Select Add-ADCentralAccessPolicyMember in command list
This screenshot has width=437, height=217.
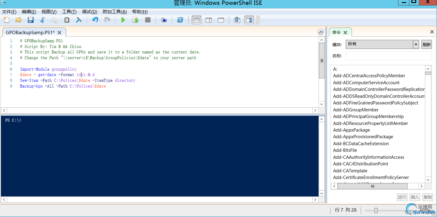[369, 76]
